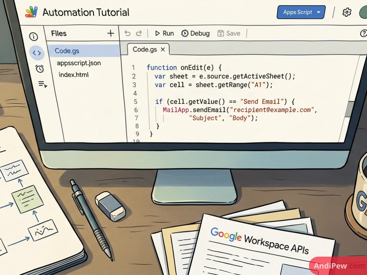Save the project with Save button
367x275 pixels.
tap(229, 33)
